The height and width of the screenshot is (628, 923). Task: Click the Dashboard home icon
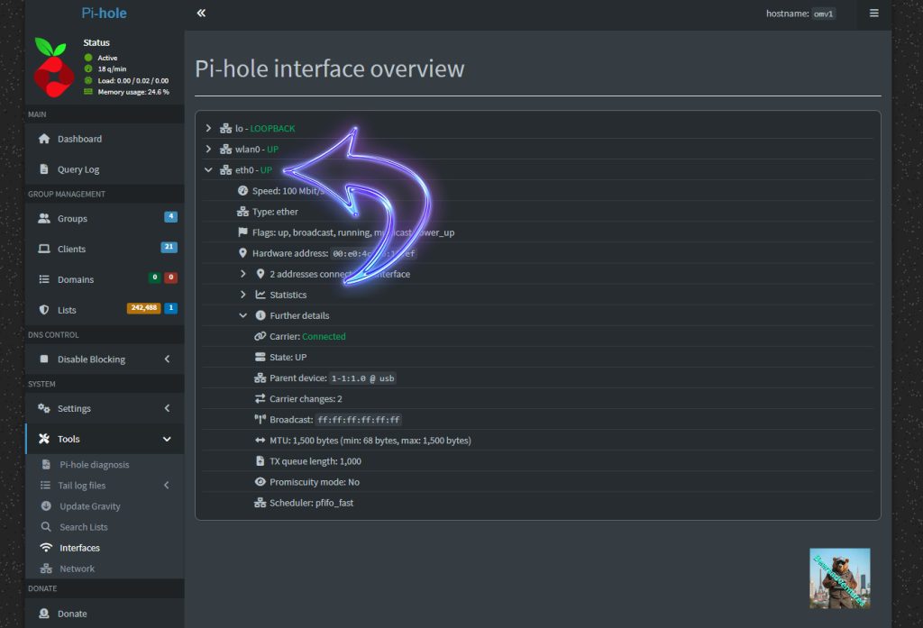(43, 139)
